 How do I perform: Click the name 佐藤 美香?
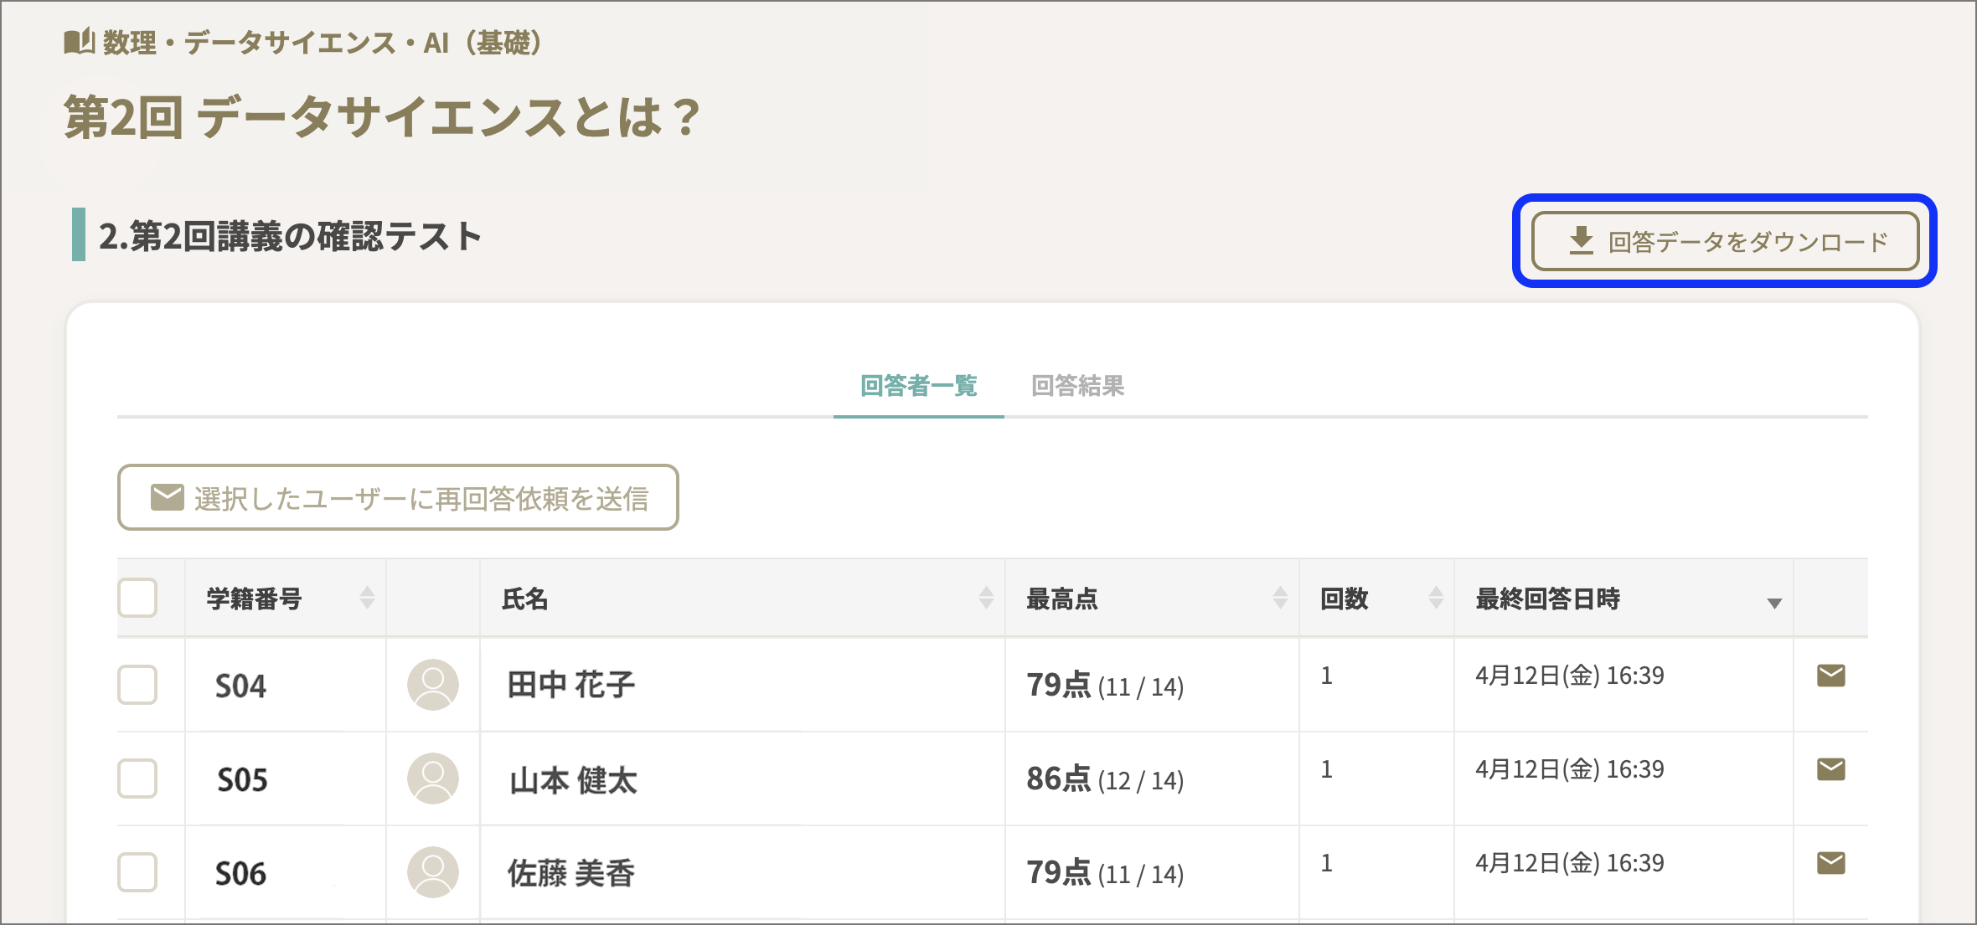pos(571,874)
